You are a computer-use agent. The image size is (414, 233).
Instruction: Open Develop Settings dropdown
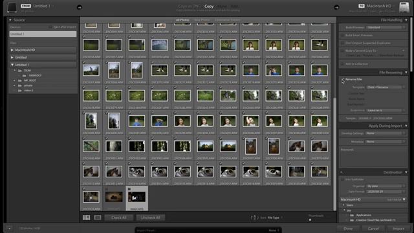pos(386,133)
